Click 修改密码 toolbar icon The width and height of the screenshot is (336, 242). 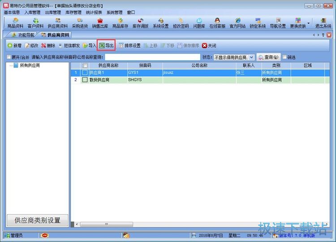tap(181, 23)
